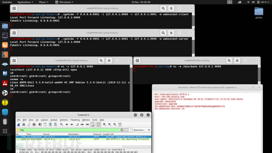
Task: Jump to the first packet icon
Action: pyautogui.click(x=82, y=125)
